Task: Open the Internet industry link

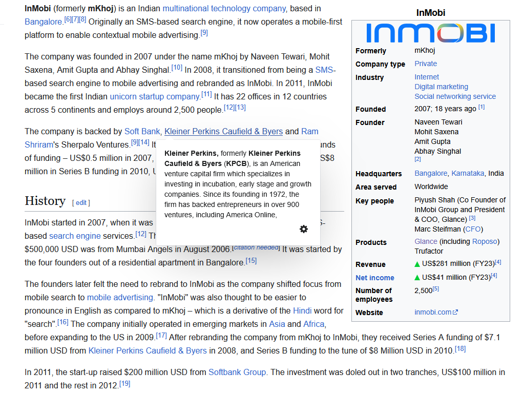Action: 427,77
